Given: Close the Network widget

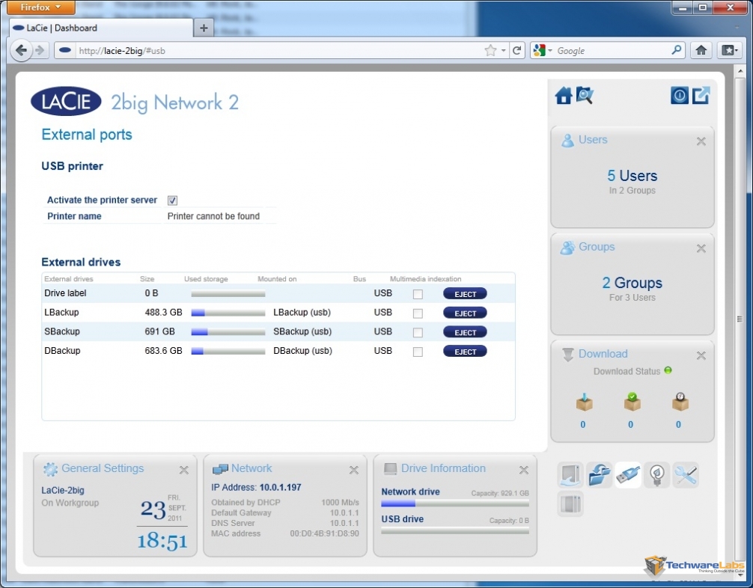Looking at the screenshot, I should coord(354,470).
